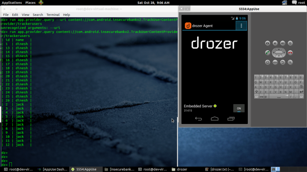
Task: Open the terminal View menu
Action: point(26,15)
